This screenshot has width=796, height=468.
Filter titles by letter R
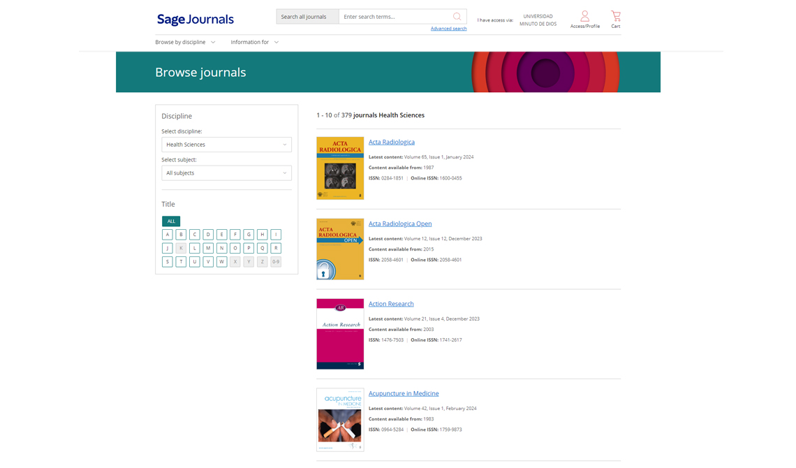click(x=276, y=248)
